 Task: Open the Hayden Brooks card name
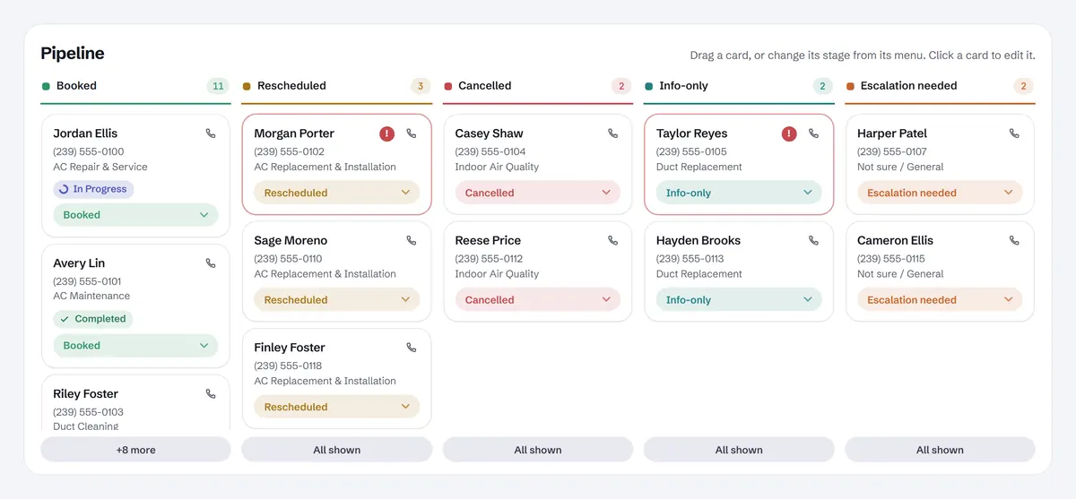[x=697, y=241]
